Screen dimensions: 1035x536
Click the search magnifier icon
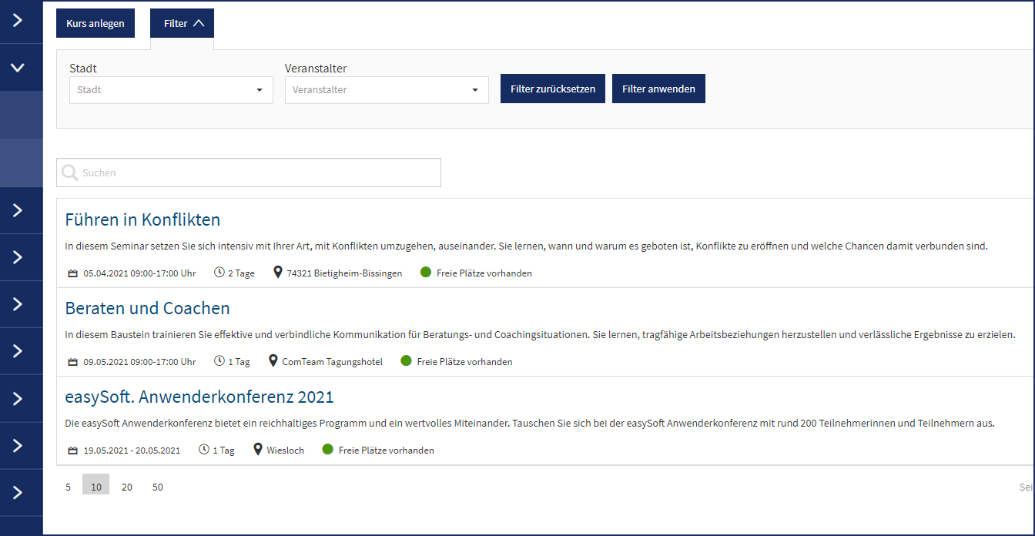(x=70, y=173)
